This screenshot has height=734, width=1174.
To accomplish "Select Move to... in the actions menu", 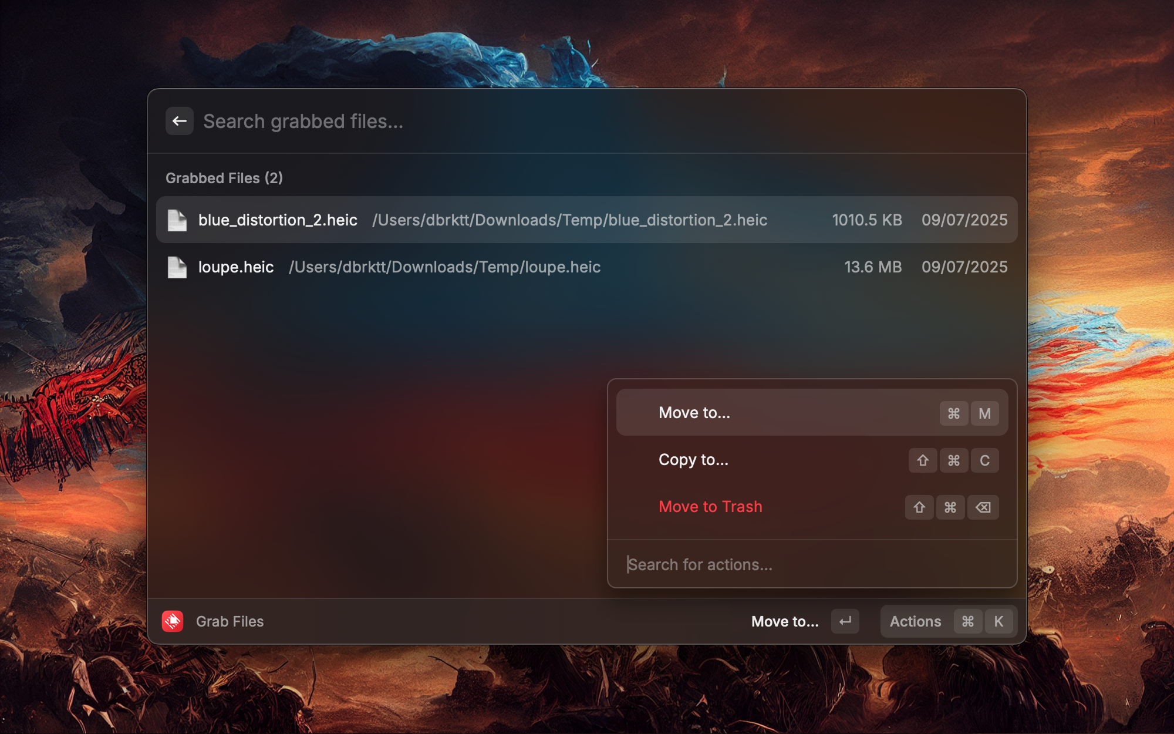I will pyautogui.click(x=694, y=413).
